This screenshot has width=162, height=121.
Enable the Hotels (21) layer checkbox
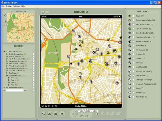pyautogui.click(x=133, y=16)
